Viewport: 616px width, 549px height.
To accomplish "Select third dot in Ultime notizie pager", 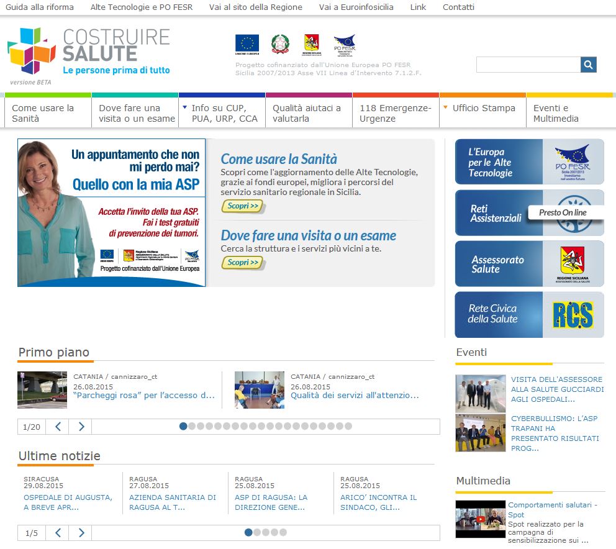I will [266, 532].
